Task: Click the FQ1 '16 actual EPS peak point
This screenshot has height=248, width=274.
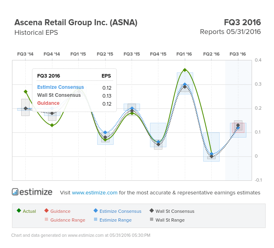Action: tap(185, 70)
